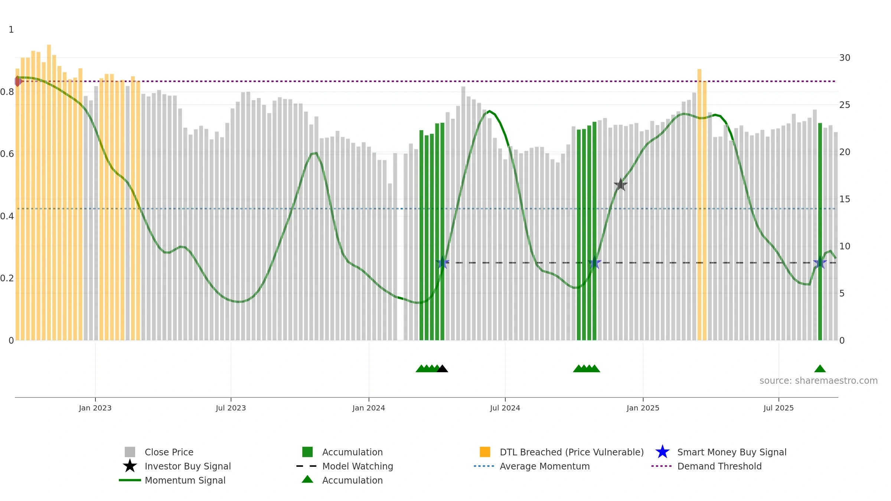Screen dimensions: 891x501
Task: Toggle the green Accumulation bar legend swatch
Action: (307, 452)
